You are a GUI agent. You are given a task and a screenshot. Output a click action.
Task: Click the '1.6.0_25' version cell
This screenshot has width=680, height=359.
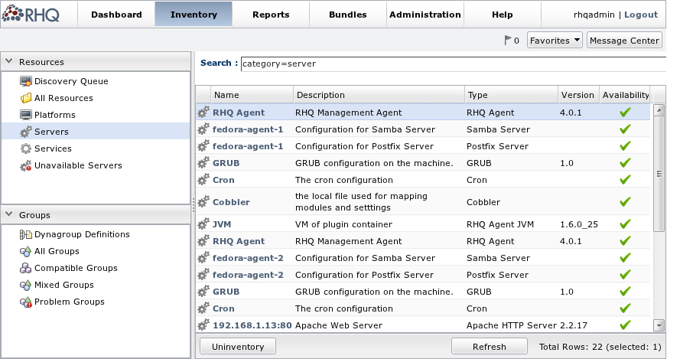579,224
